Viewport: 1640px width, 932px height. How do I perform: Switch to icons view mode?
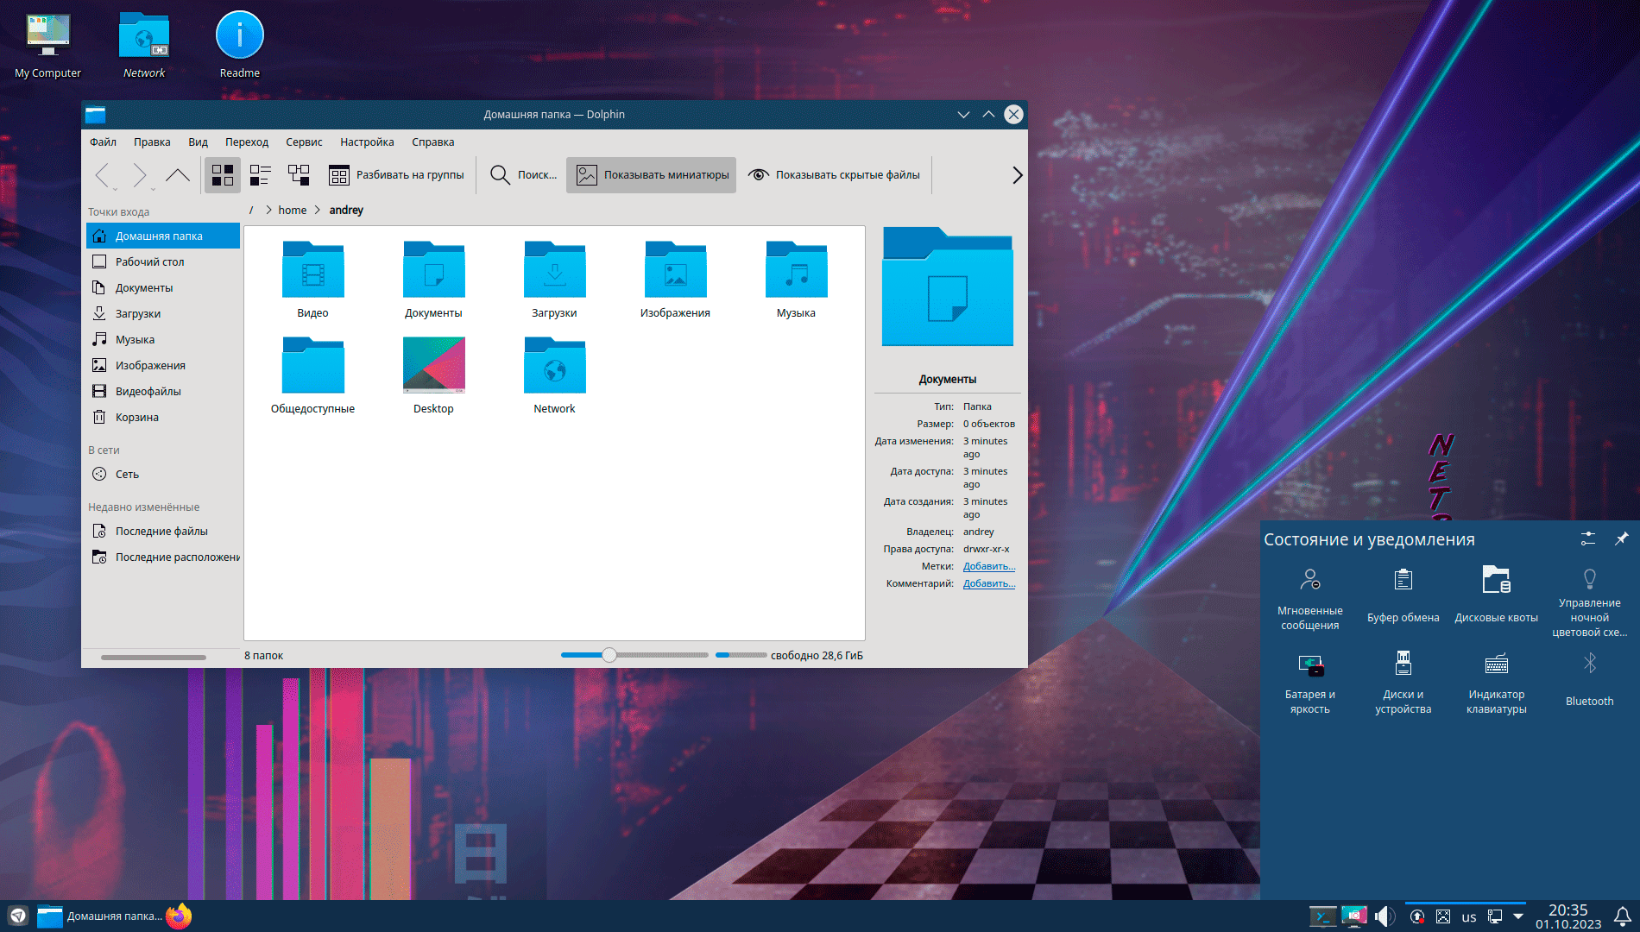coord(223,175)
